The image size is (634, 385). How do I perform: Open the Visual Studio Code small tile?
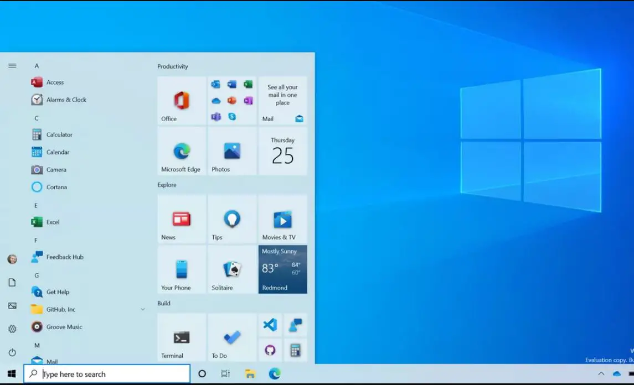270,325
